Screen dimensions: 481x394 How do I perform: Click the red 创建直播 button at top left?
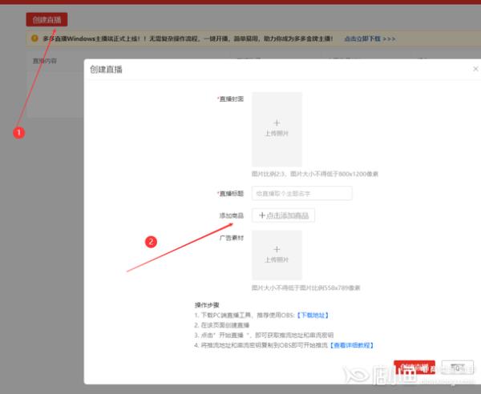(x=46, y=19)
